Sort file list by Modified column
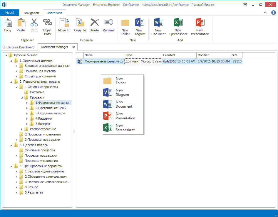The image size is (278, 217). pyautogui.click(x=213, y=55)
